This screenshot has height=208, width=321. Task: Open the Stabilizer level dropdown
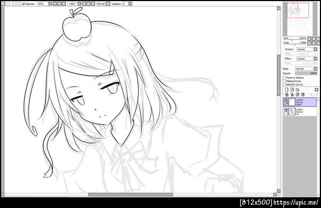[130, 4]
